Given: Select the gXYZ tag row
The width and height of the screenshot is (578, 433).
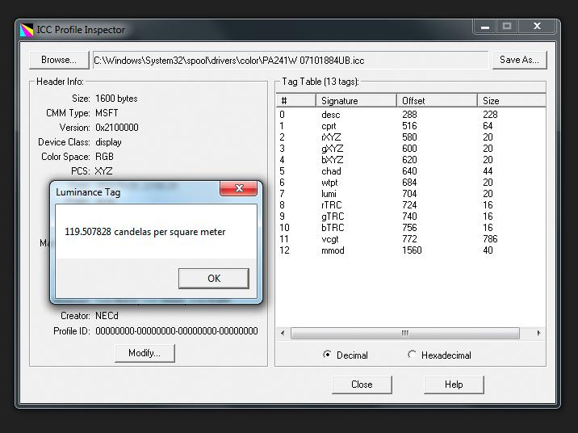Looking at the screenshot, I should point(411,149).
